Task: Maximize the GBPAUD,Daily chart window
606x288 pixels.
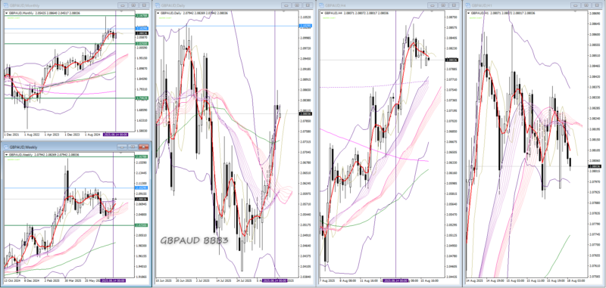Action: pyautogui.click(x=297, y=5)
